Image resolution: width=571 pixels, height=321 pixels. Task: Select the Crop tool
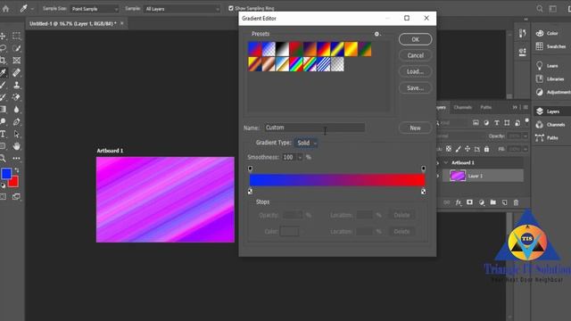pos(3,61)
